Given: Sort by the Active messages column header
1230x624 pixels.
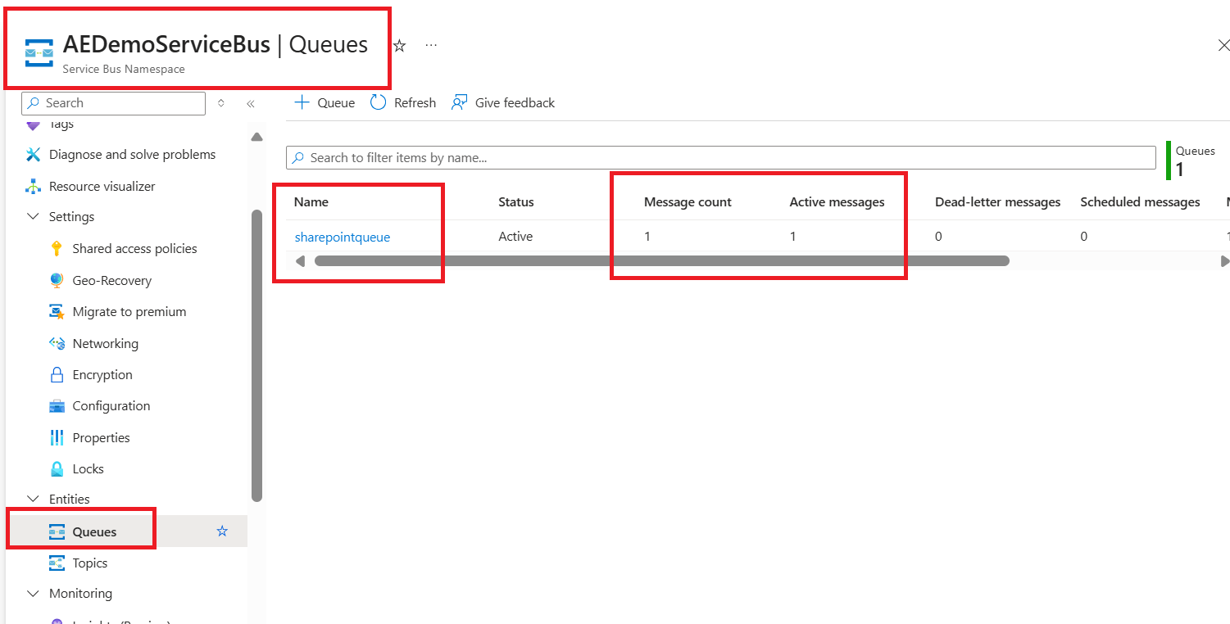Looking at the screenshot, I should (837, 202).
